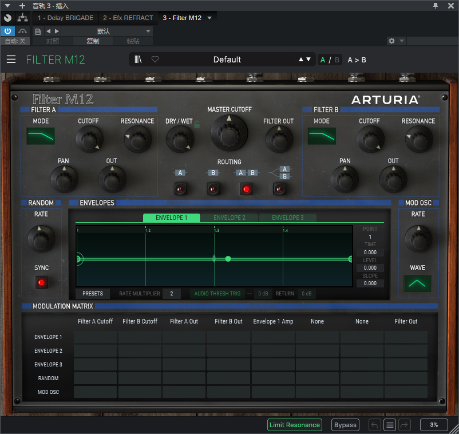Switch to the Envelope 3 tab

coord(288,218)
